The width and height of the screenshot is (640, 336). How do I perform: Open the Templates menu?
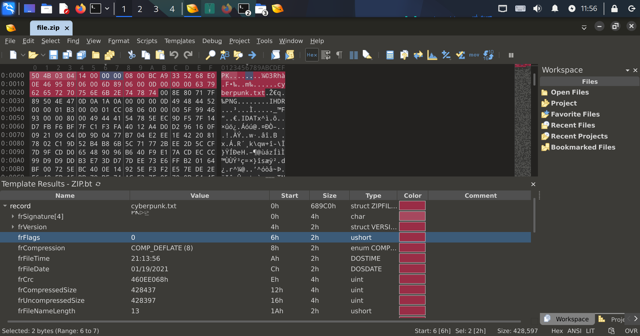click(179, 41)
